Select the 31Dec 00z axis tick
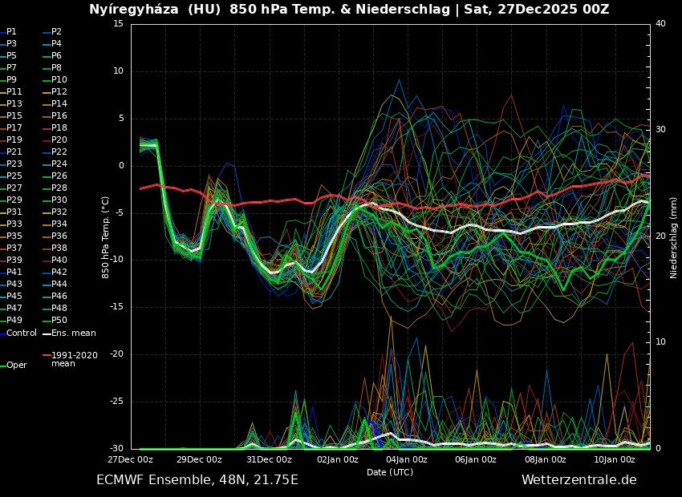 click(269, 459)
